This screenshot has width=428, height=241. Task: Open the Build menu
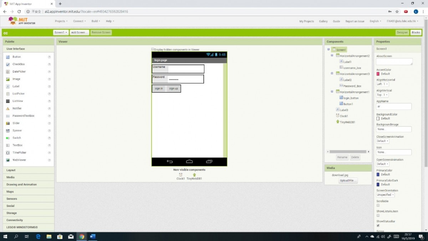(x=96, y=21)
